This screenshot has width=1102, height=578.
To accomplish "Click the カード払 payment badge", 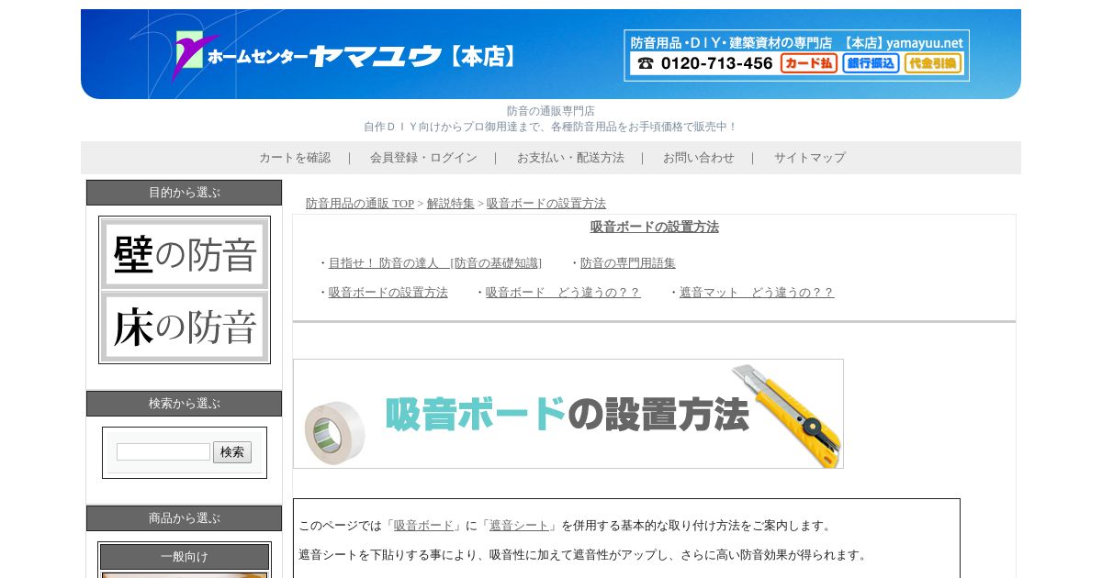I will pyautogui.click(x=809, y=63).
